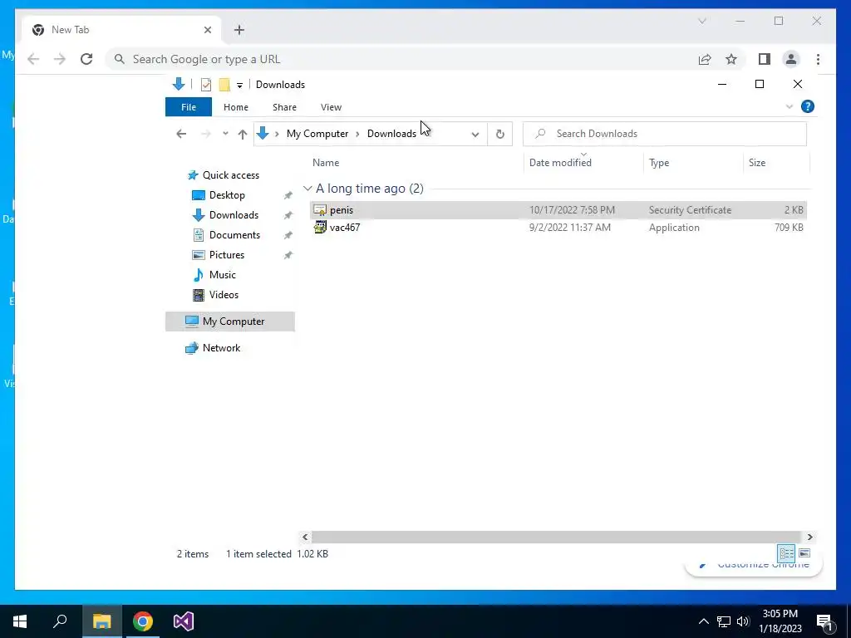851x638 pixels.
Task: Open taskbar search
Action: coord(60,621)
